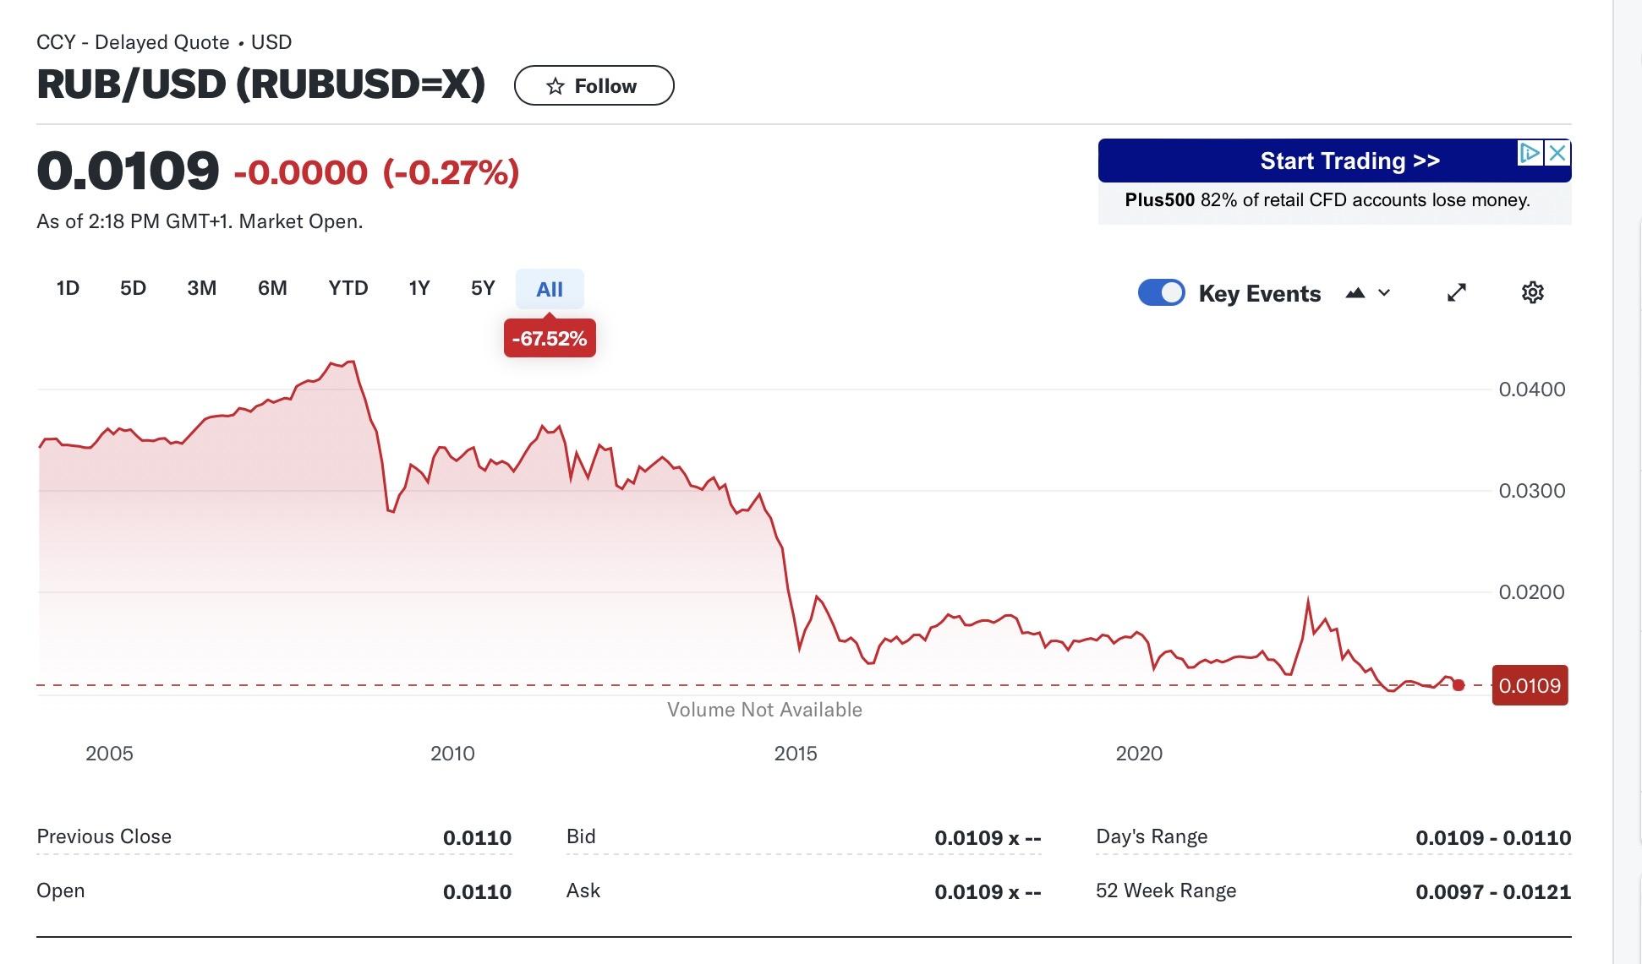The width and height of the screenshot is (1642, 964).
Task: Click the star icon in Follow button
Action: pos(555,86)
